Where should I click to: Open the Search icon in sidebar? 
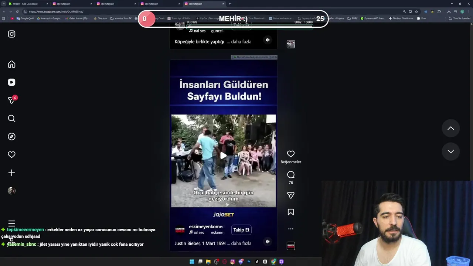coord(11,118)
